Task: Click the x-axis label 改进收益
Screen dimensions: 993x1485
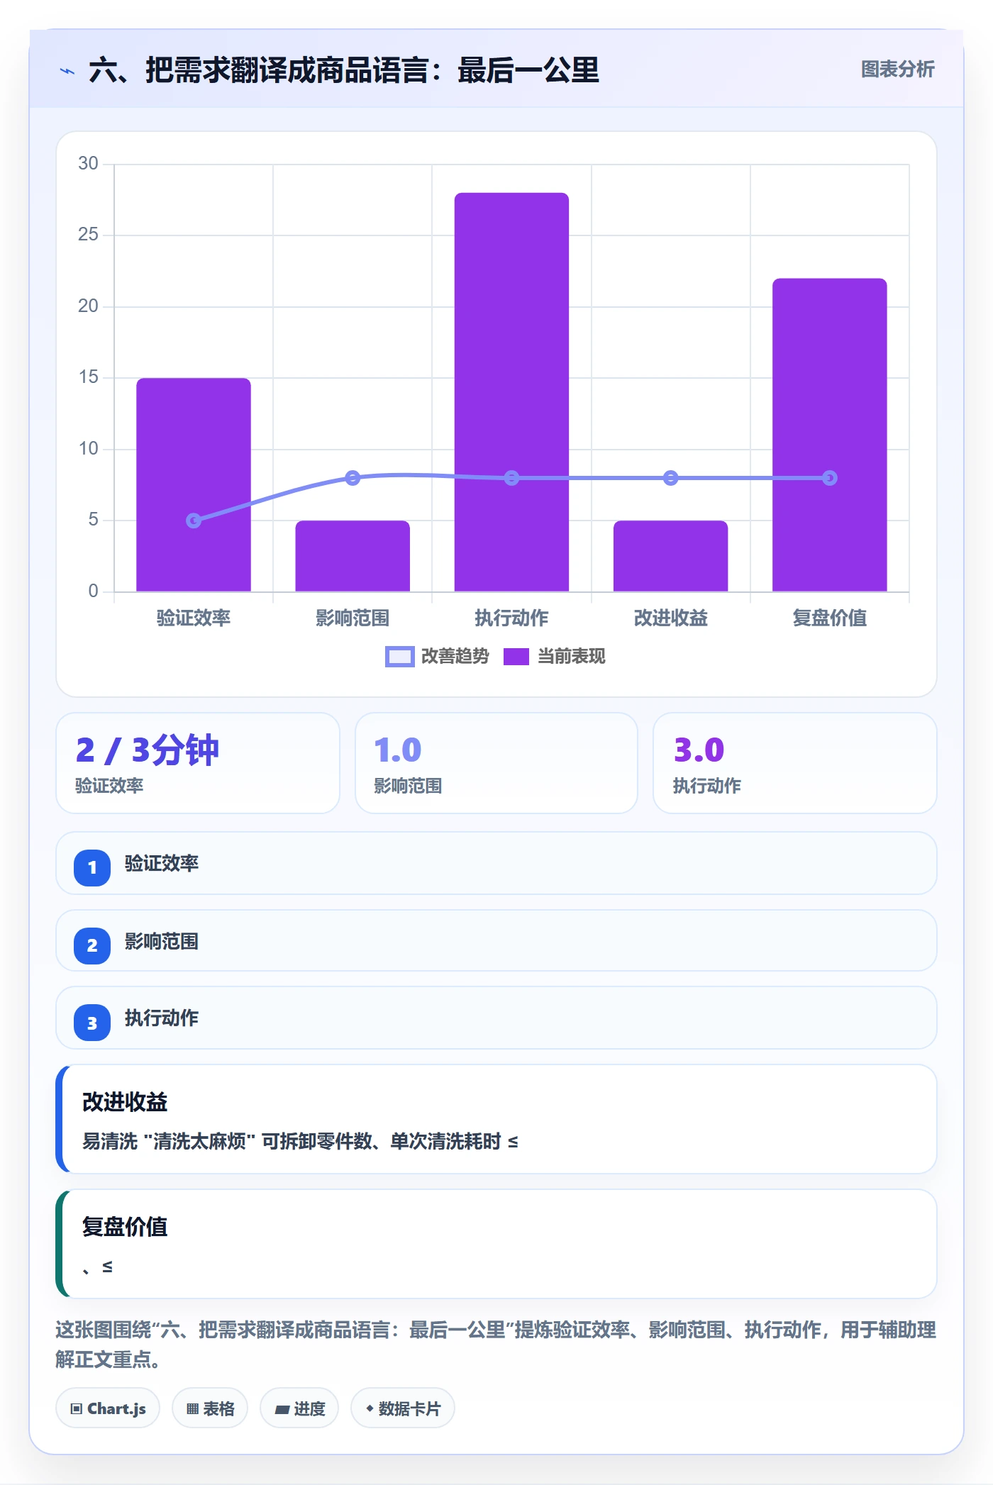Action: pos(670,618)
